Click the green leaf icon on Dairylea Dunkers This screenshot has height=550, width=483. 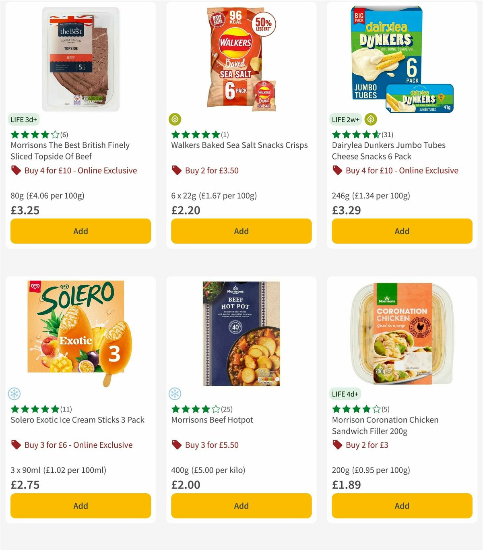coord(370,119)
